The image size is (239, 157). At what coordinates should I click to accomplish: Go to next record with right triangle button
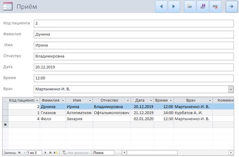174,6
